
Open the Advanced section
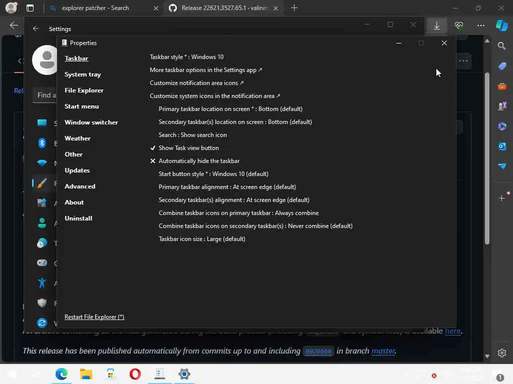pos(80,186)
